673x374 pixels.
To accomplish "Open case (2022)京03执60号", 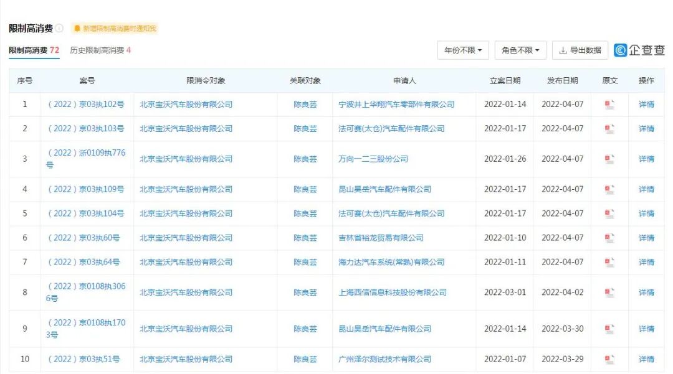I will 84,238.
